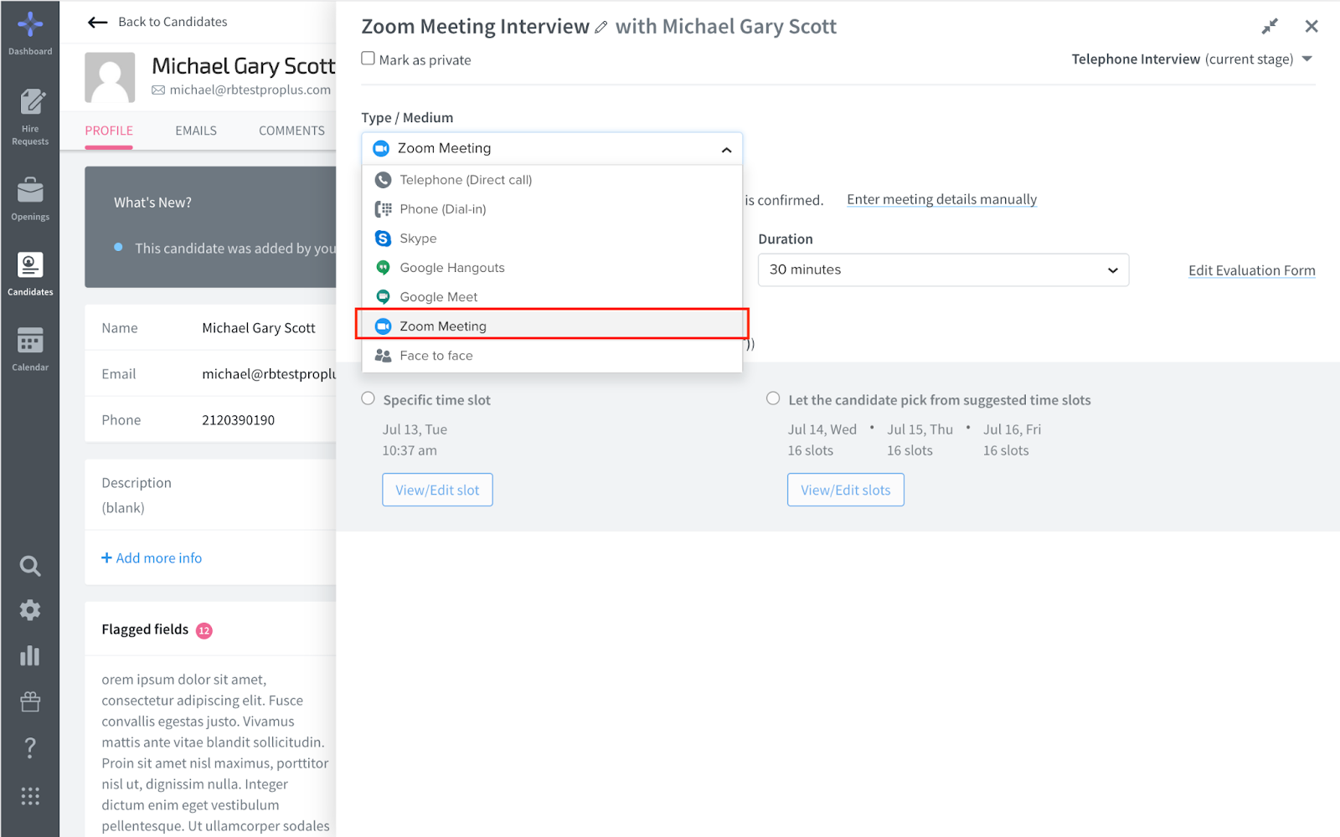Image resolution: width=1340 pixels, height=837 pixels.
Task: Close the interview scheduling panel
Action: tap(1312, 27)
